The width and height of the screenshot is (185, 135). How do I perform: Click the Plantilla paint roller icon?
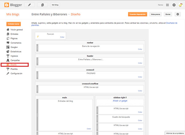8,69
